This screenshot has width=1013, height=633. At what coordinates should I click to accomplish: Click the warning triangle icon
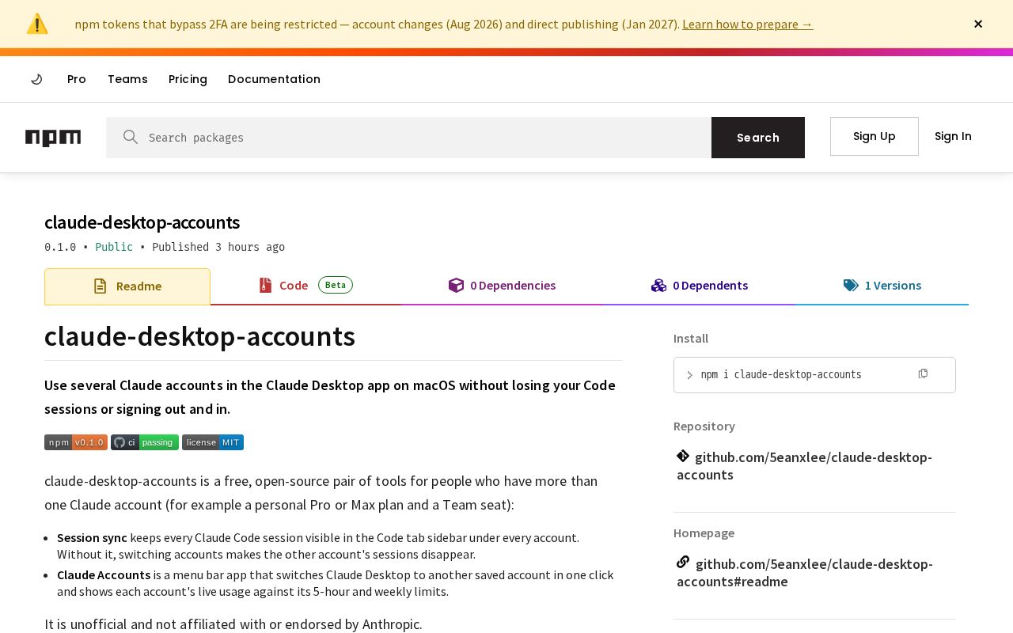point(37,24)
